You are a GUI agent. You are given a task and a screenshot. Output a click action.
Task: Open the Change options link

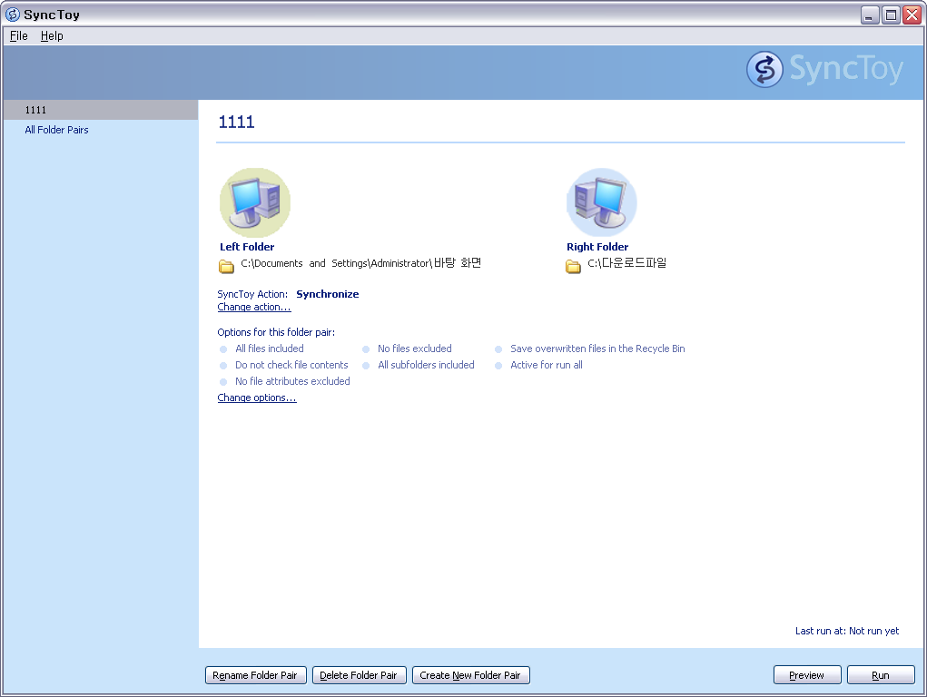point(257,398)
